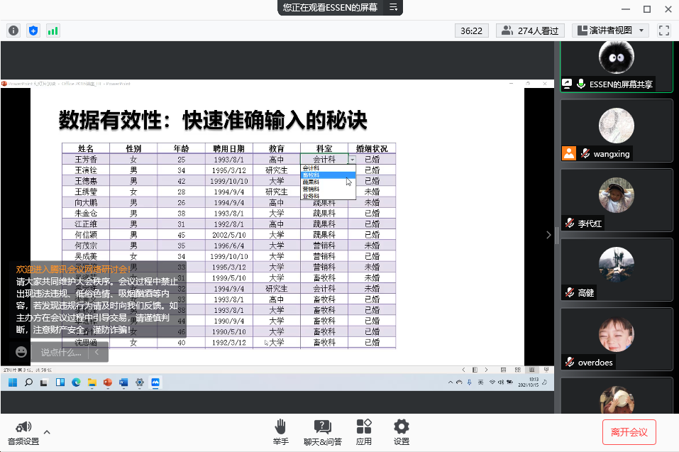Select the wangxing participant thumbnail
679x452 pixels.
point(616,130)
